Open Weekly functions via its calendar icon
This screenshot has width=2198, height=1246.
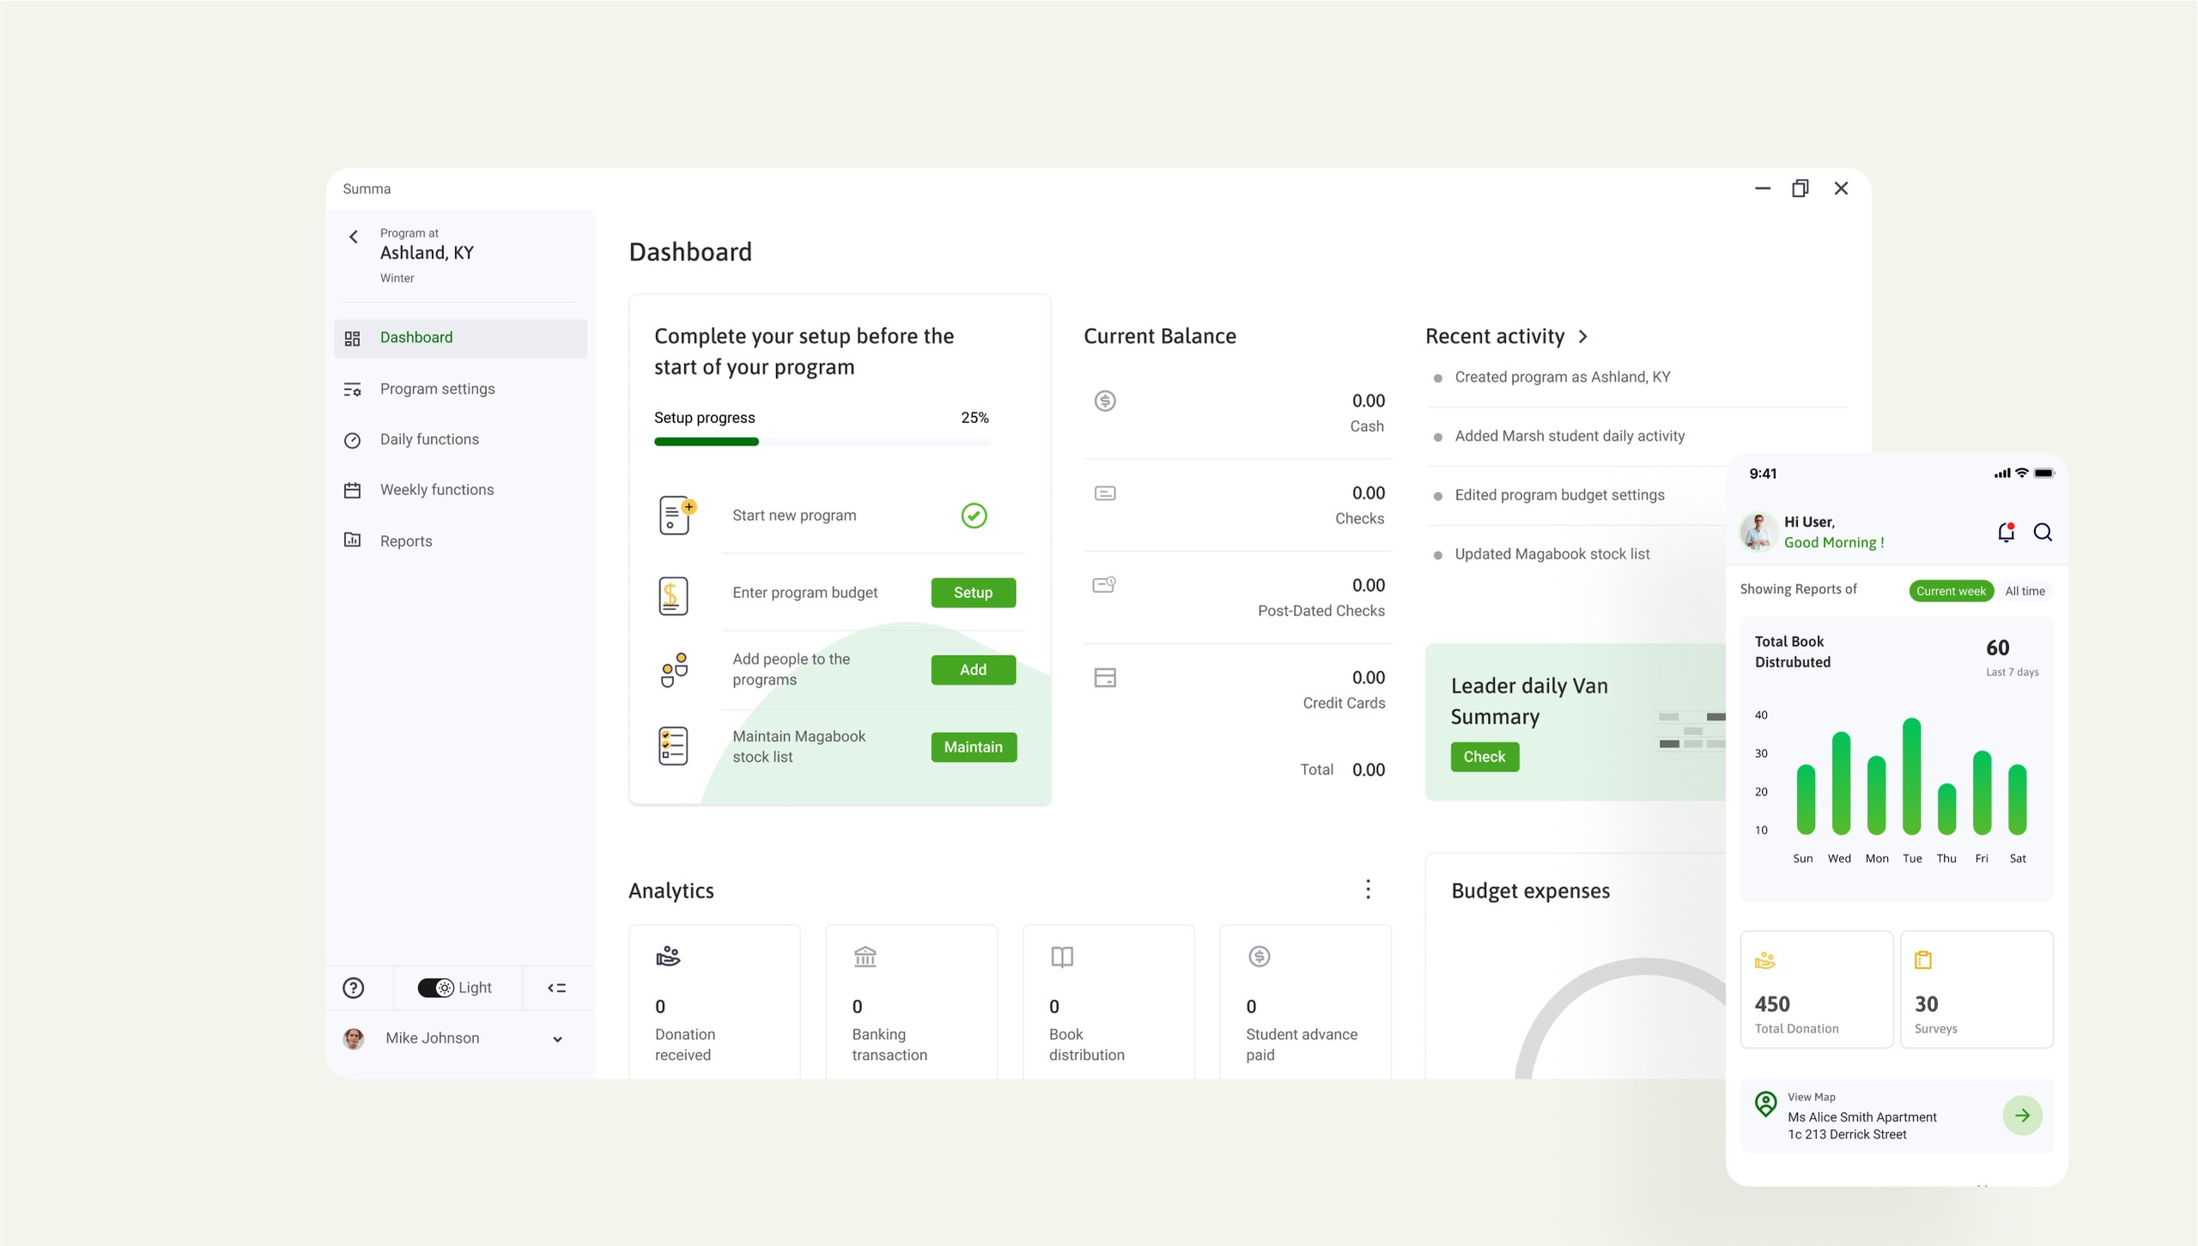point(354,489)
